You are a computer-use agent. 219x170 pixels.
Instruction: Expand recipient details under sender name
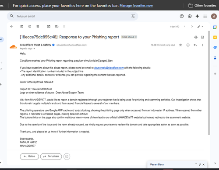34,49
